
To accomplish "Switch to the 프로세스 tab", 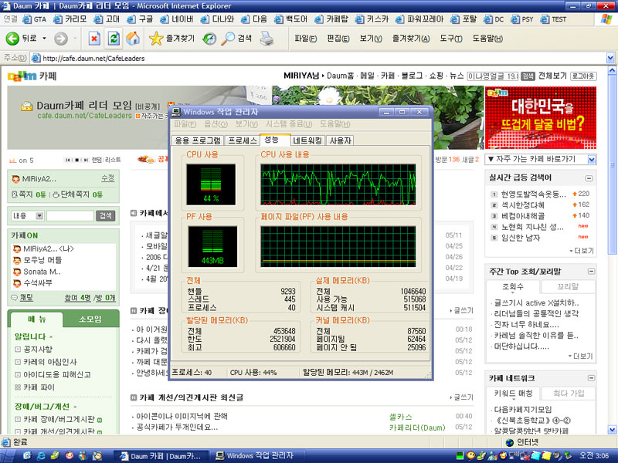I will tap(243, 140).
